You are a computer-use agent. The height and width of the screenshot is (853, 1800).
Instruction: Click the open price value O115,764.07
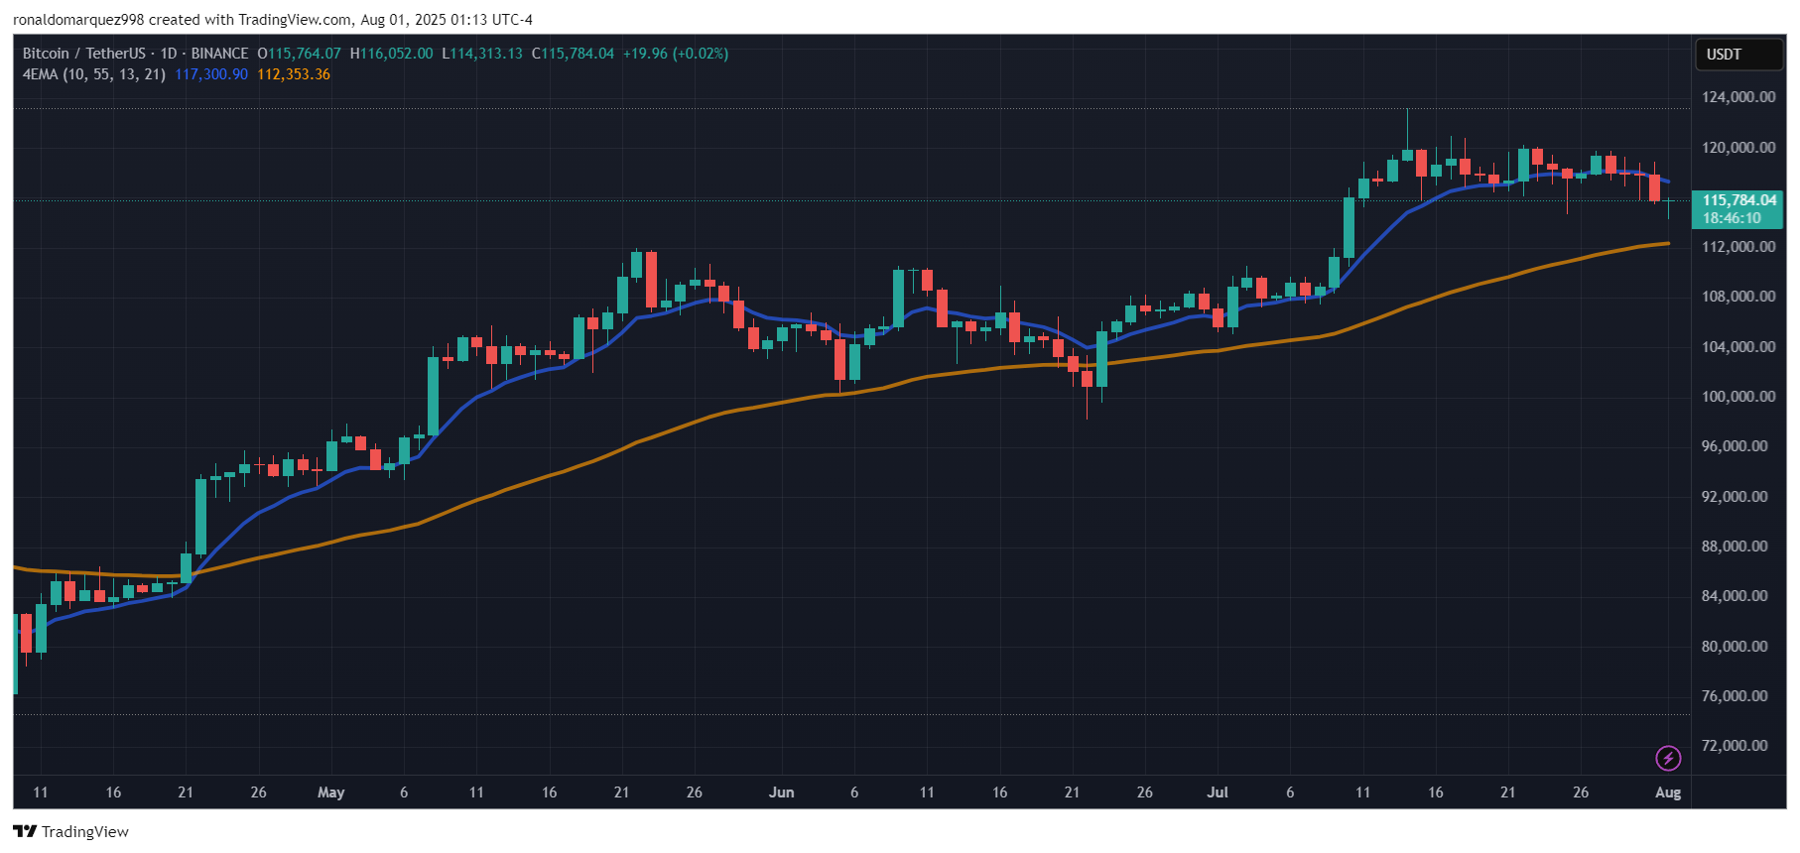299,54
